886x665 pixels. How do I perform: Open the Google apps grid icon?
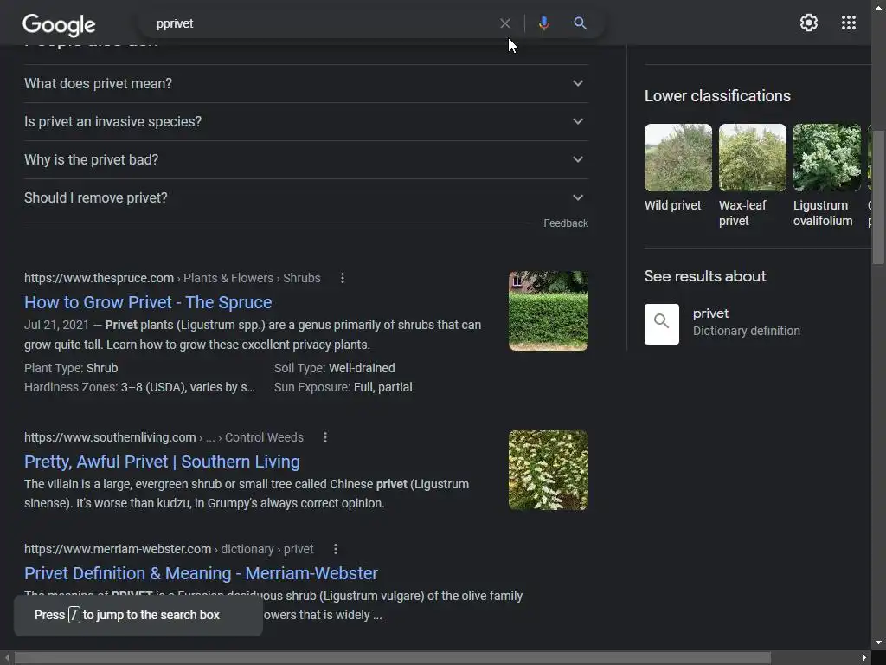coord(848,23)
